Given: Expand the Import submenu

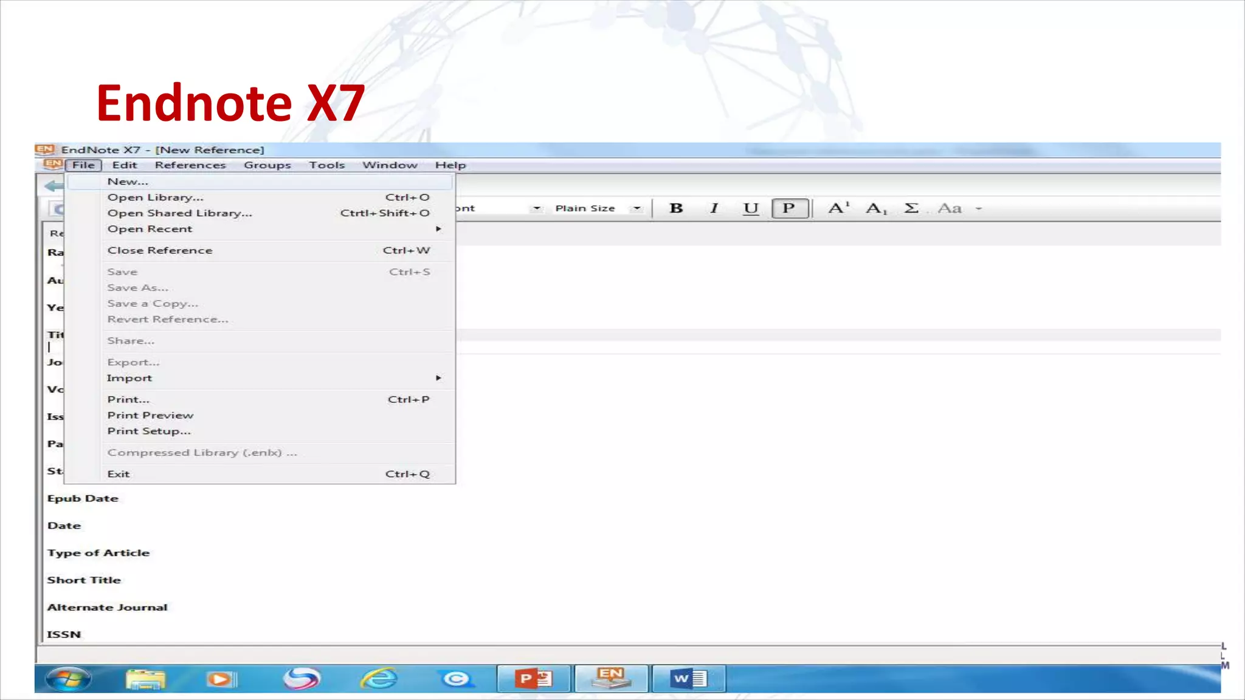Looking at the screenshot, I should click(x=260, y=378).
